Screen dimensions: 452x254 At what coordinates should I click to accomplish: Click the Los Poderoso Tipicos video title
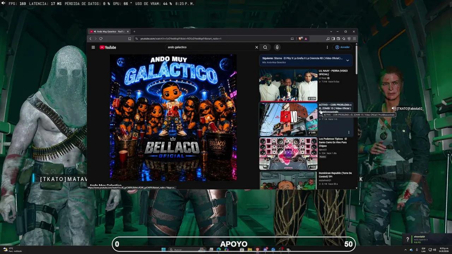333,142
